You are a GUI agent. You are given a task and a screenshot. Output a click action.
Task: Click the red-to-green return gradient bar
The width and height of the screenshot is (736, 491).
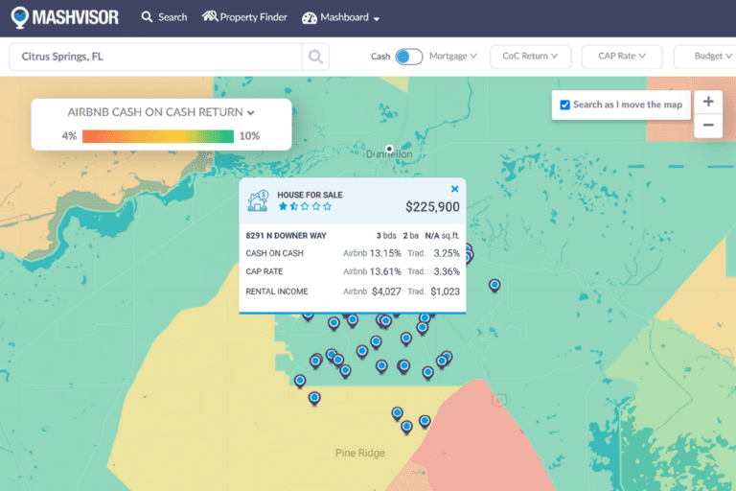[x=157, y=136]
